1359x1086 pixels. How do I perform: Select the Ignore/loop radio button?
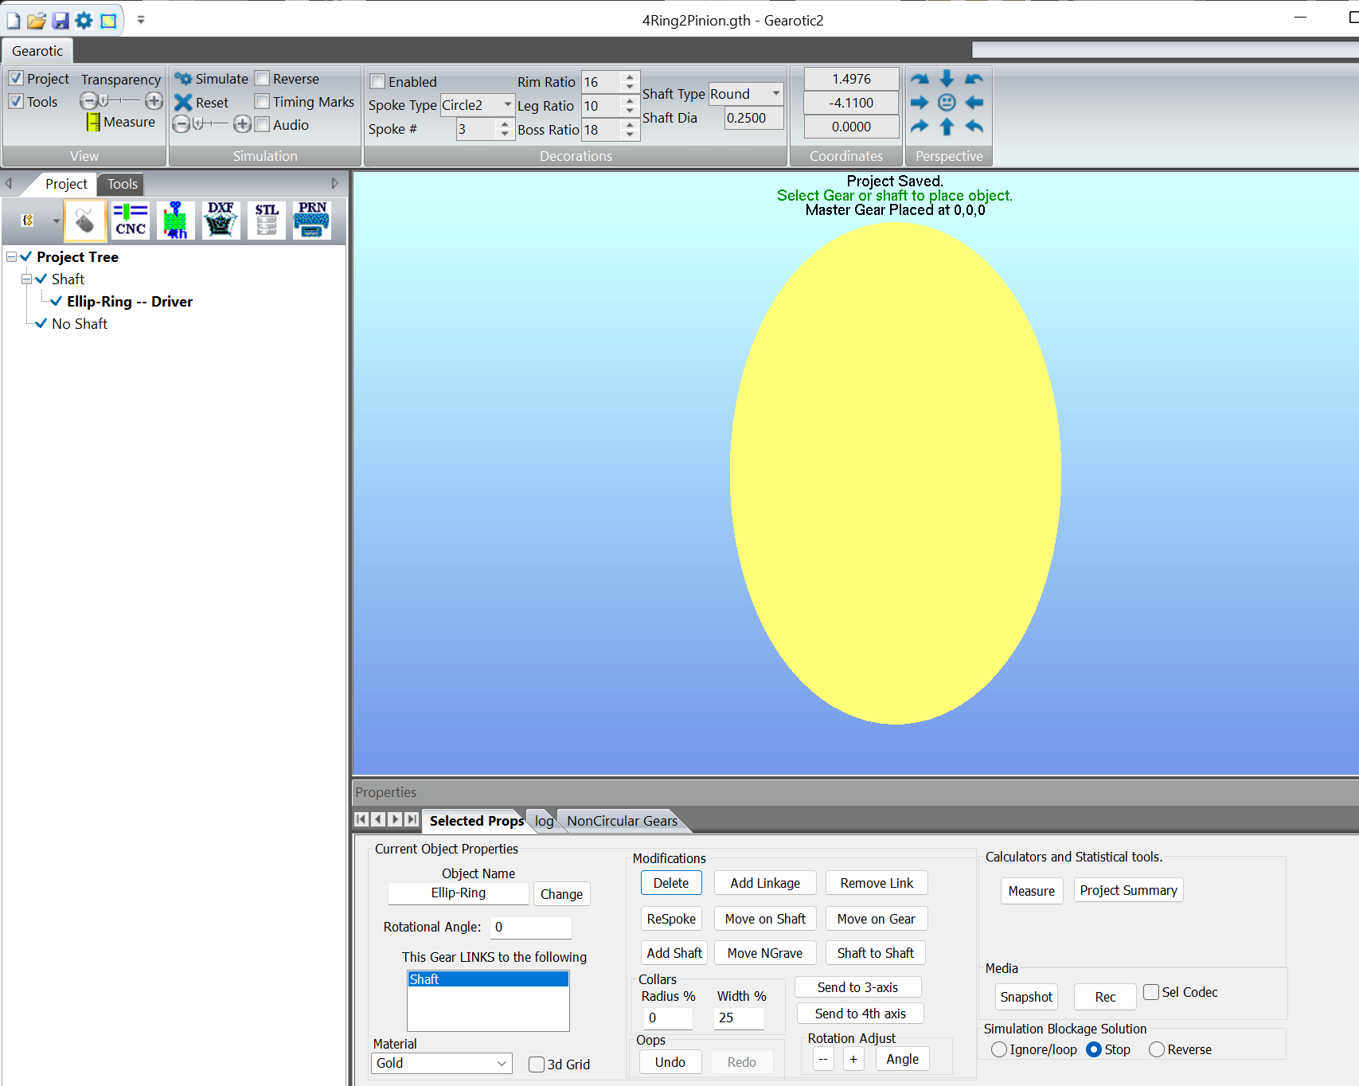pyautogui.click(x=999, y=1049)
